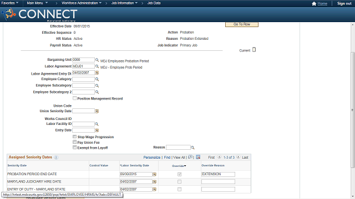Screen dimensions: 355x199
Task: Open Personalize link in seniority grid
Action: click(152, 158)
